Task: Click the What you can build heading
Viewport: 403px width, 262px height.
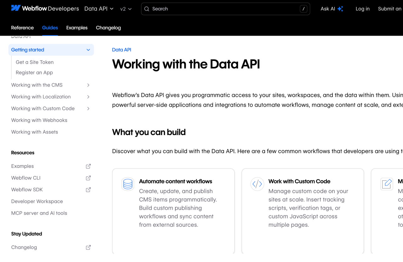Action: (x=149, y=132)
